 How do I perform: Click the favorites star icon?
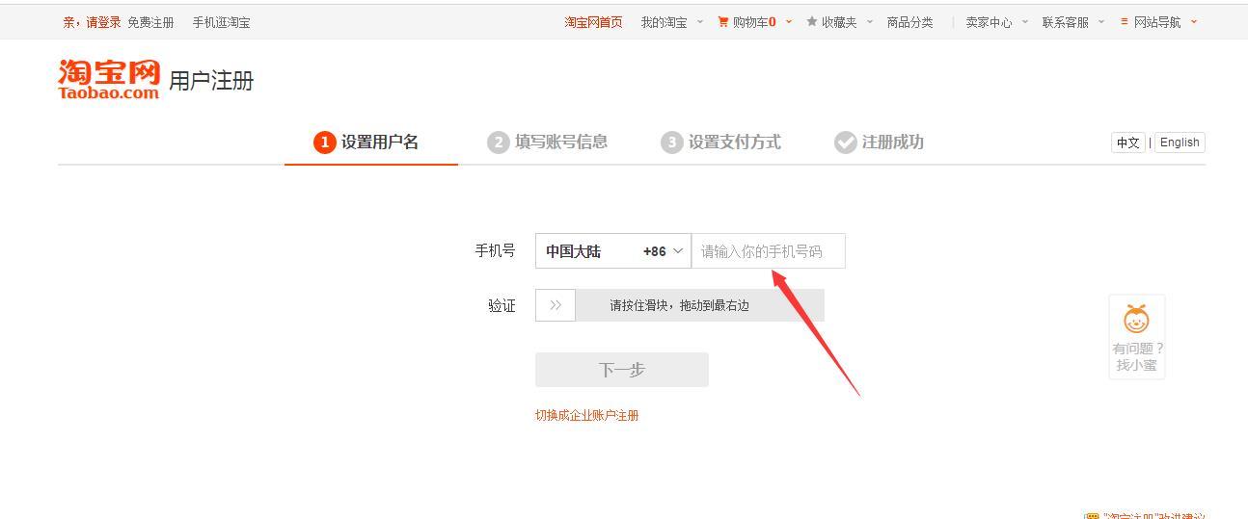tap(812, 21)
